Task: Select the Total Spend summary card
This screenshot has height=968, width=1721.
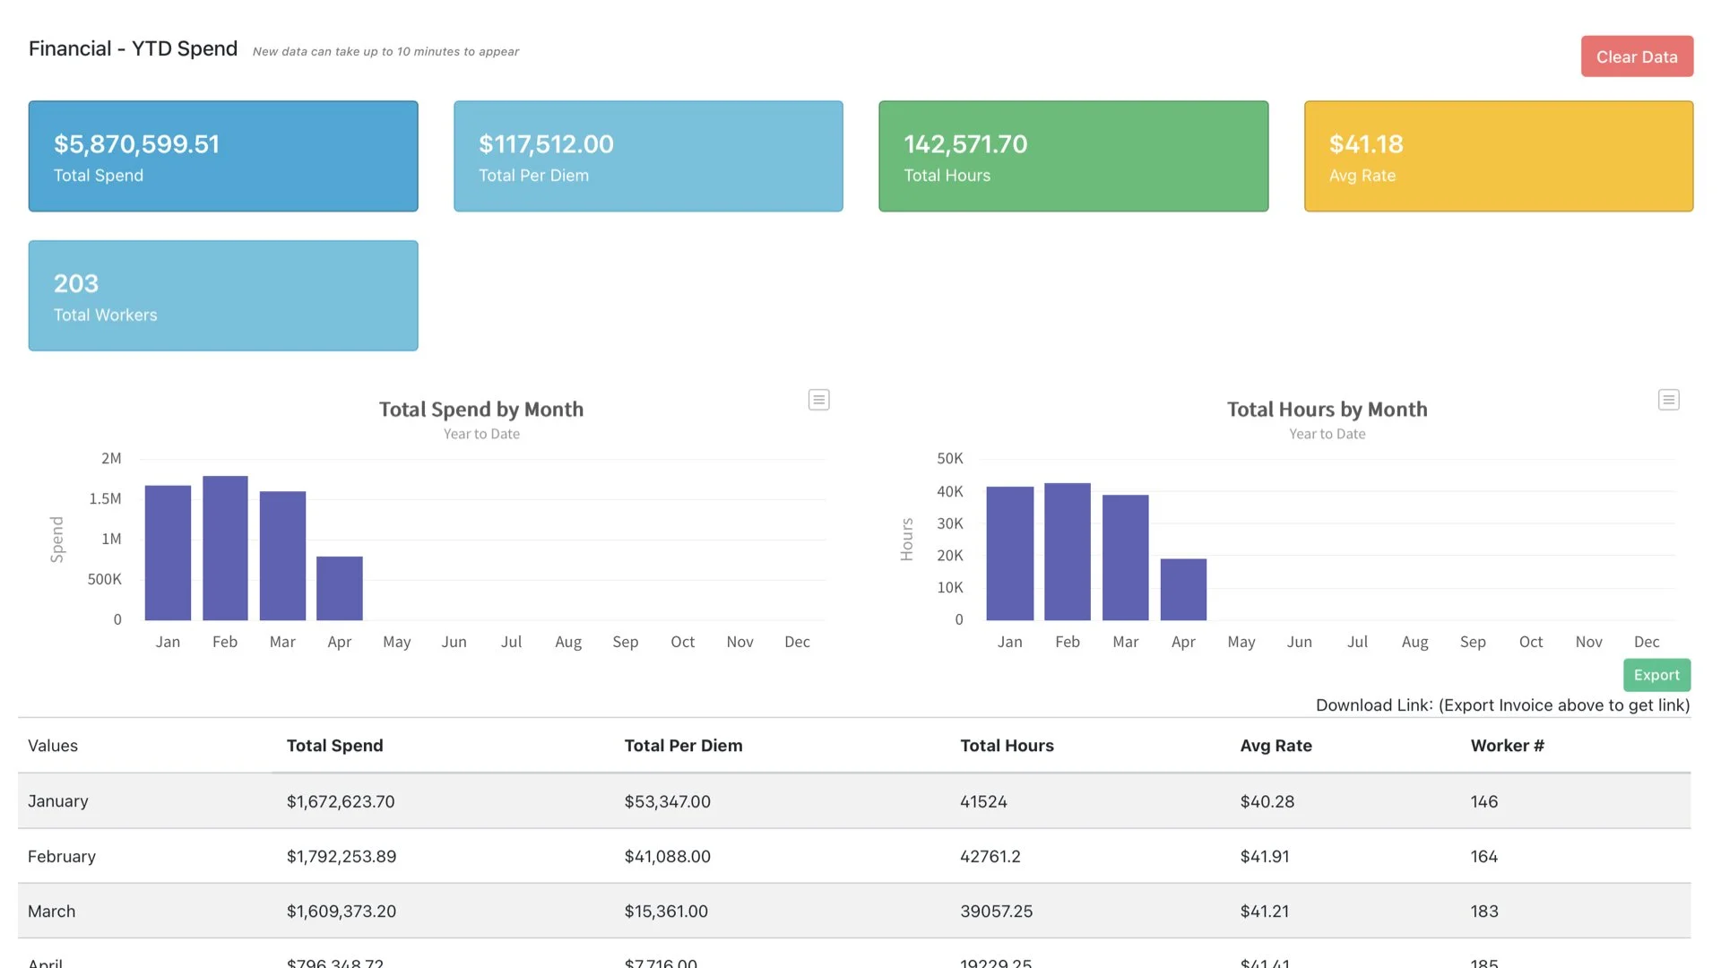Action: coord(223,155)
